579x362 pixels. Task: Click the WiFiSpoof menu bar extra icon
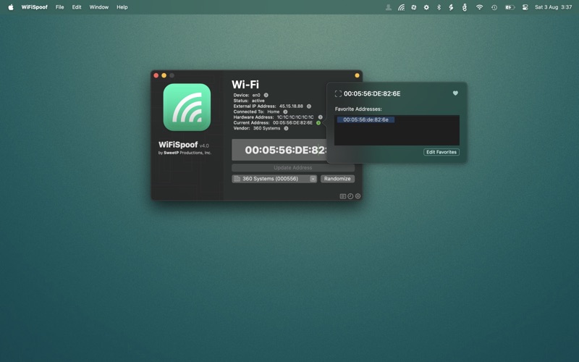pos(401,7)
